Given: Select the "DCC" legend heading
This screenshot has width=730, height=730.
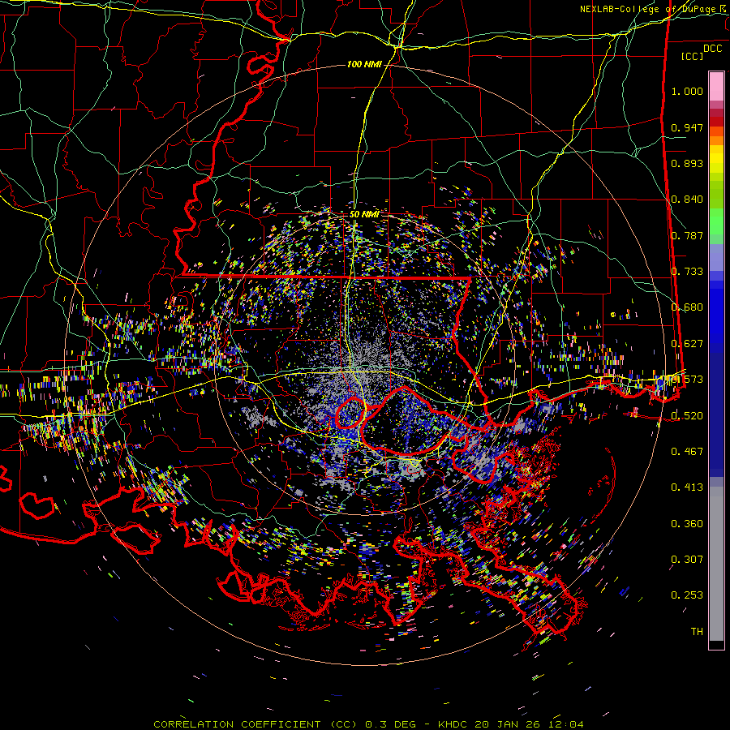Looking at the screenshot, I should click(x=712, y=49).
